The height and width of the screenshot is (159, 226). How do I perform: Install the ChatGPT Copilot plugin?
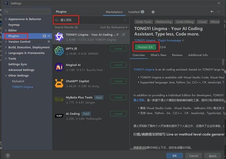click(118, 81)
